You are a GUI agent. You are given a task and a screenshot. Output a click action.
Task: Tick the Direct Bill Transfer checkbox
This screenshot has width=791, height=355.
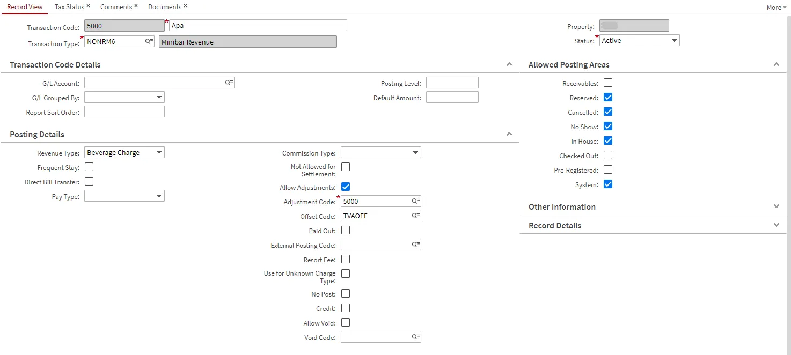point(89,181)
